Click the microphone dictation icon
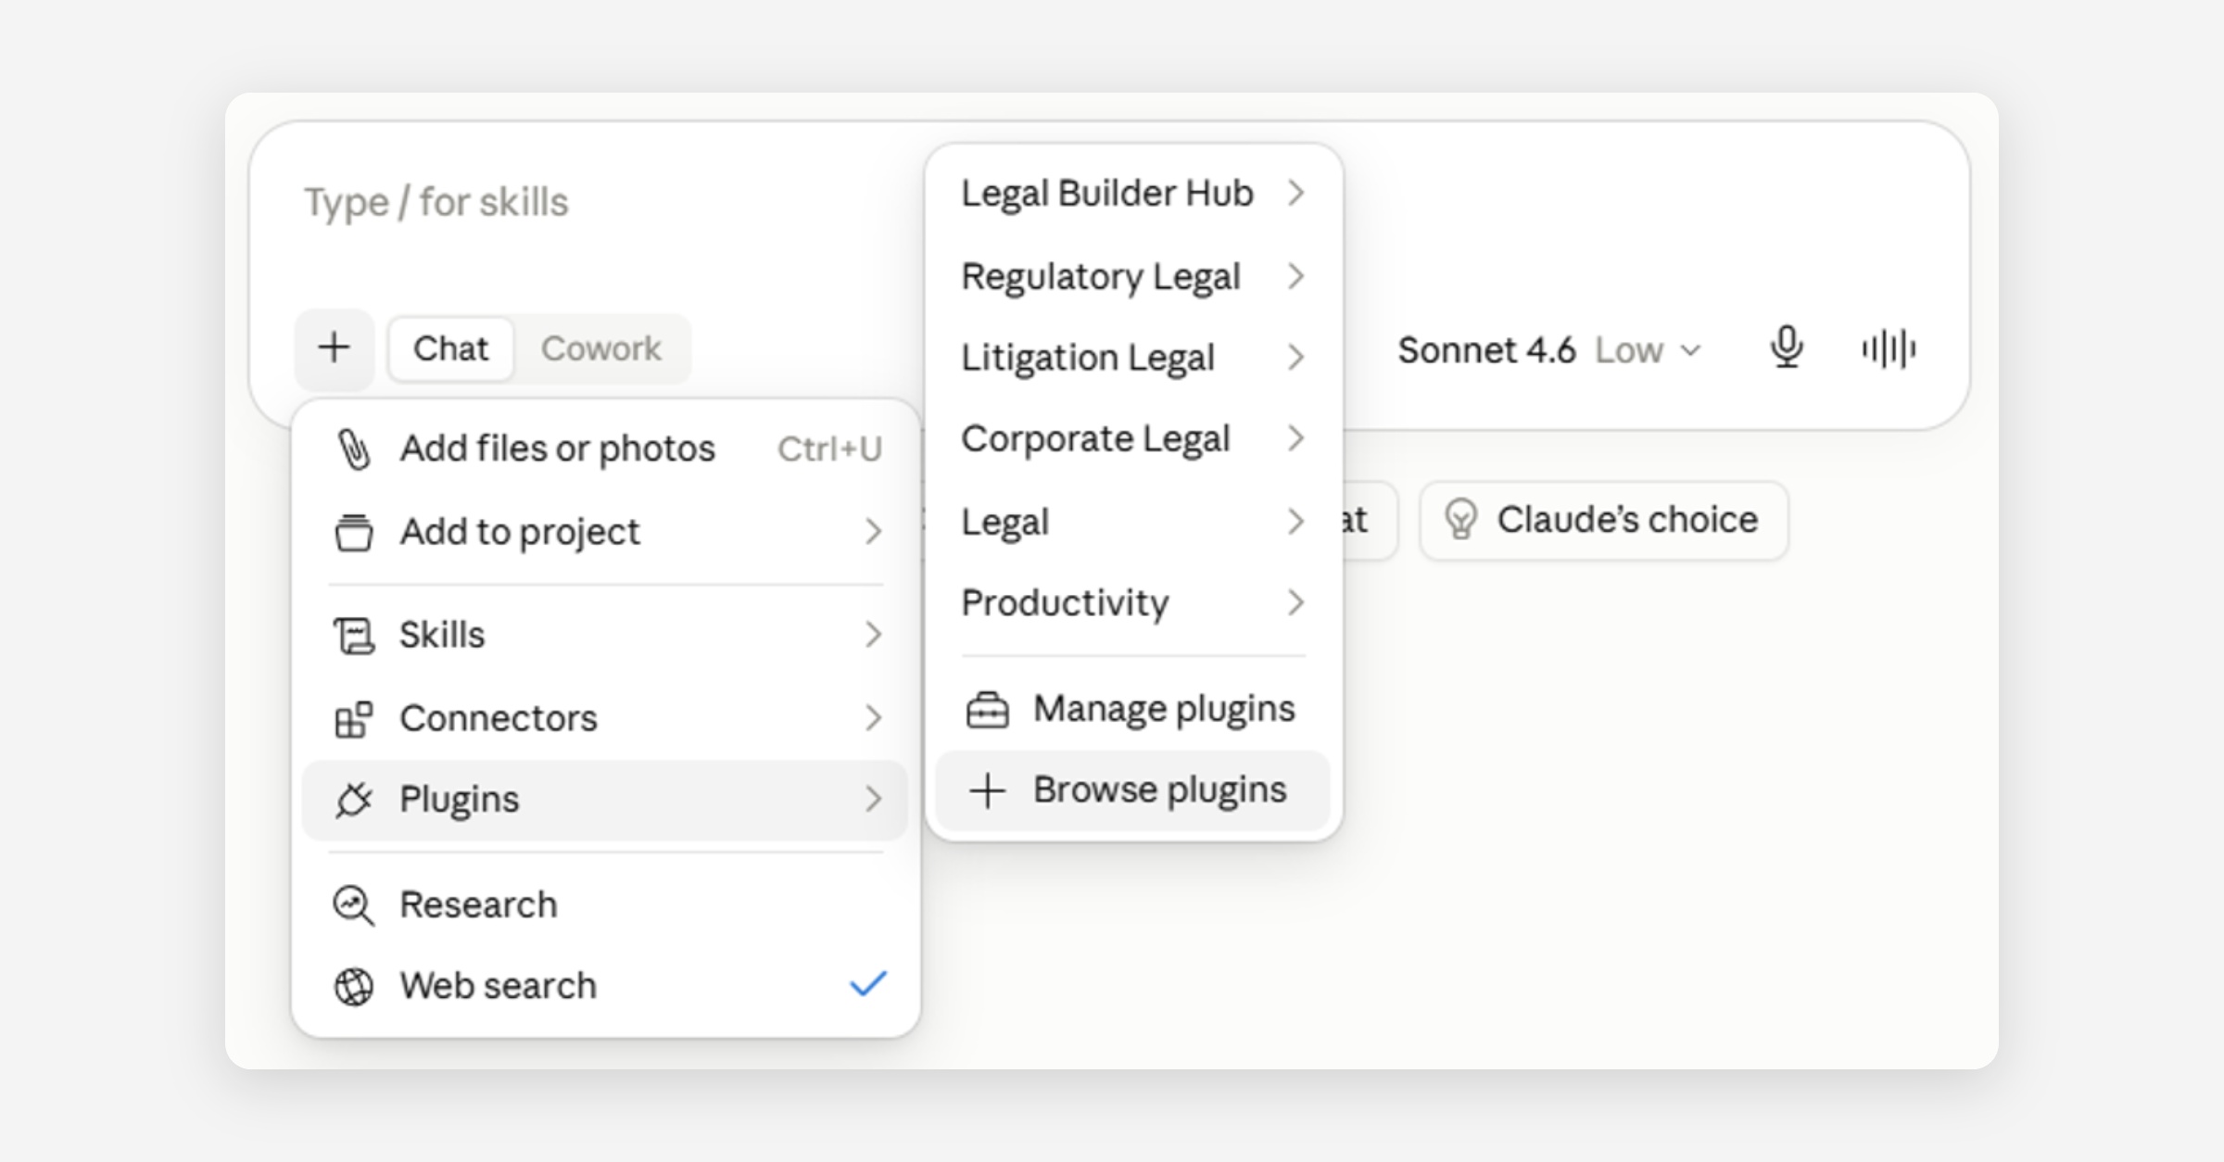 [1787, 348]
